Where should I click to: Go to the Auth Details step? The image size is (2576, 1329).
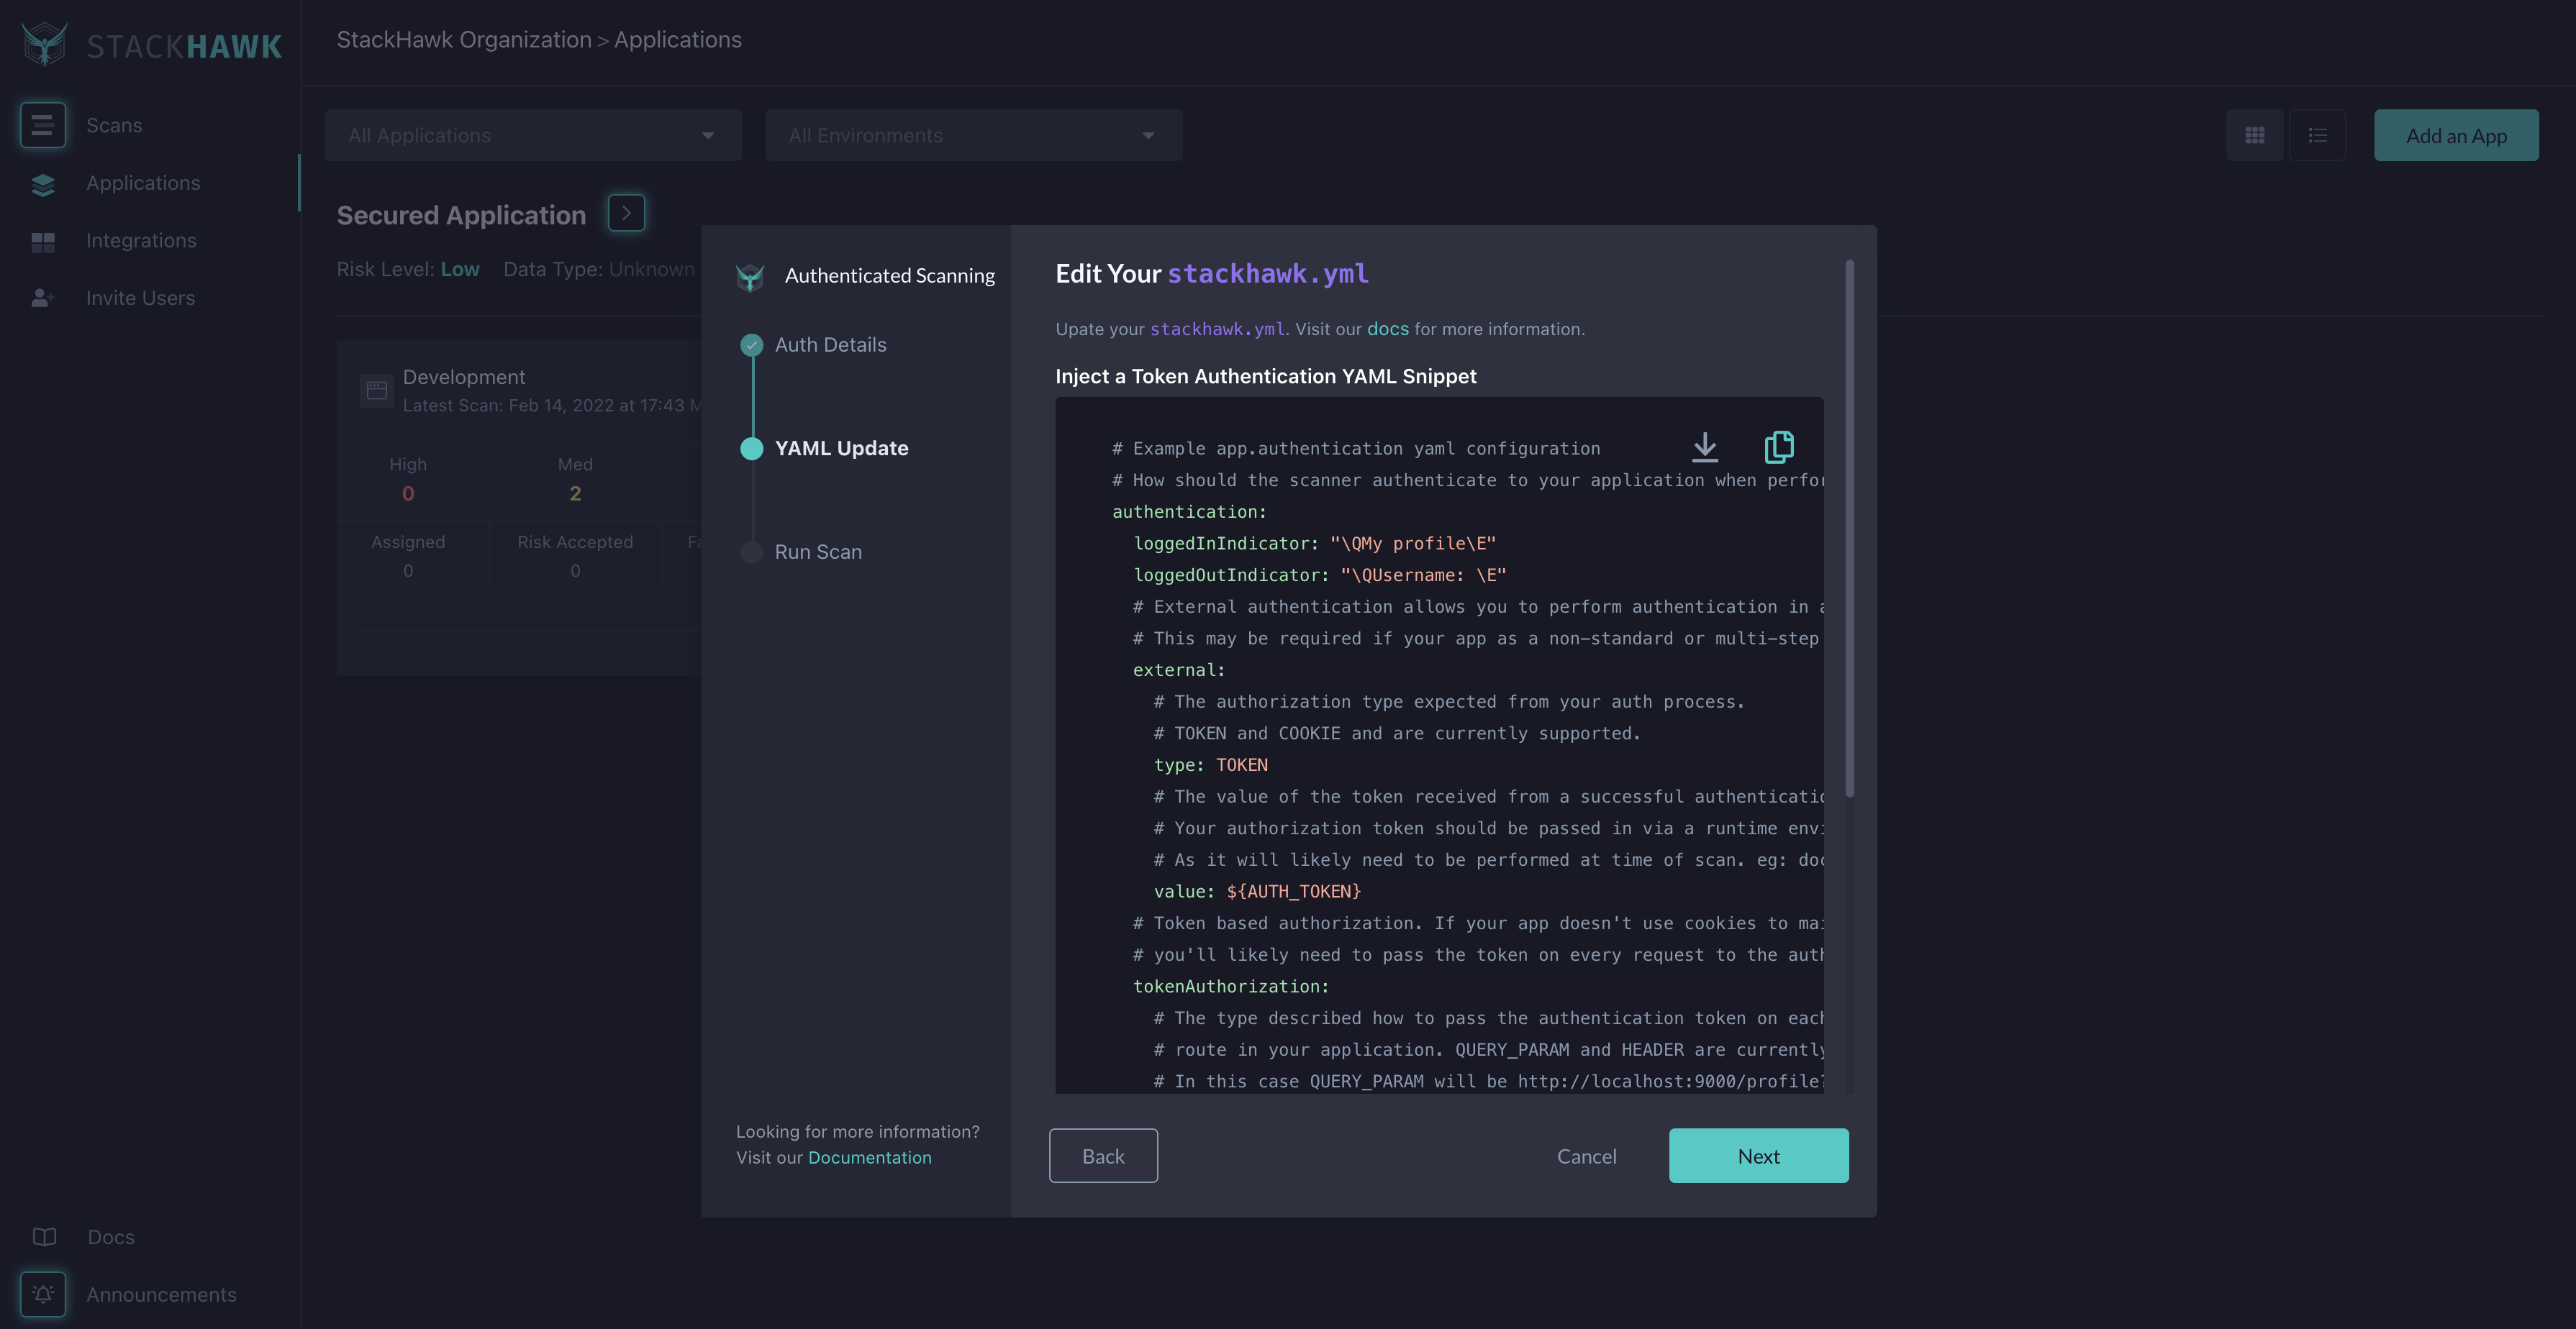[x=830, y=344]
